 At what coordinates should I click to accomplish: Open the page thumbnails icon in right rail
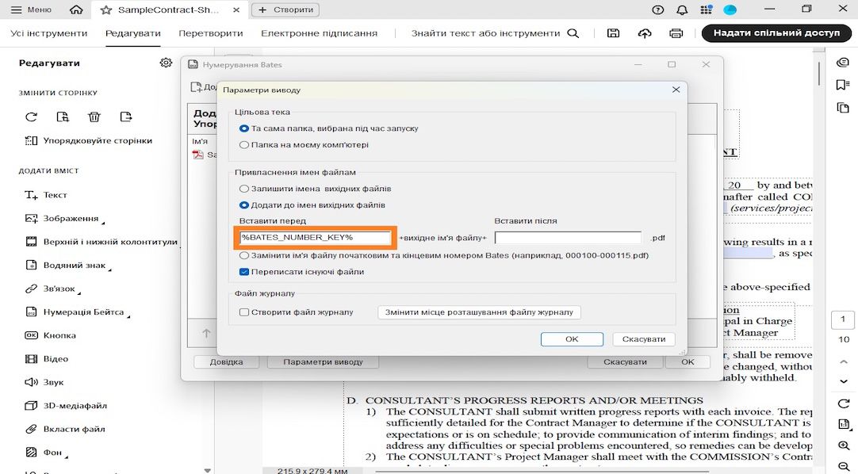pos(843,108)
